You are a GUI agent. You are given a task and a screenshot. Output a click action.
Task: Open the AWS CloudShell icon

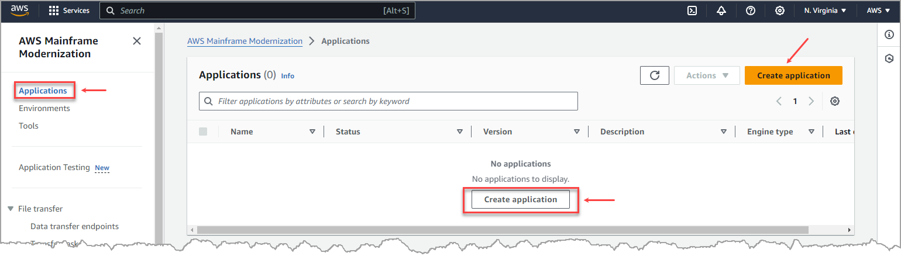(692, 11)
